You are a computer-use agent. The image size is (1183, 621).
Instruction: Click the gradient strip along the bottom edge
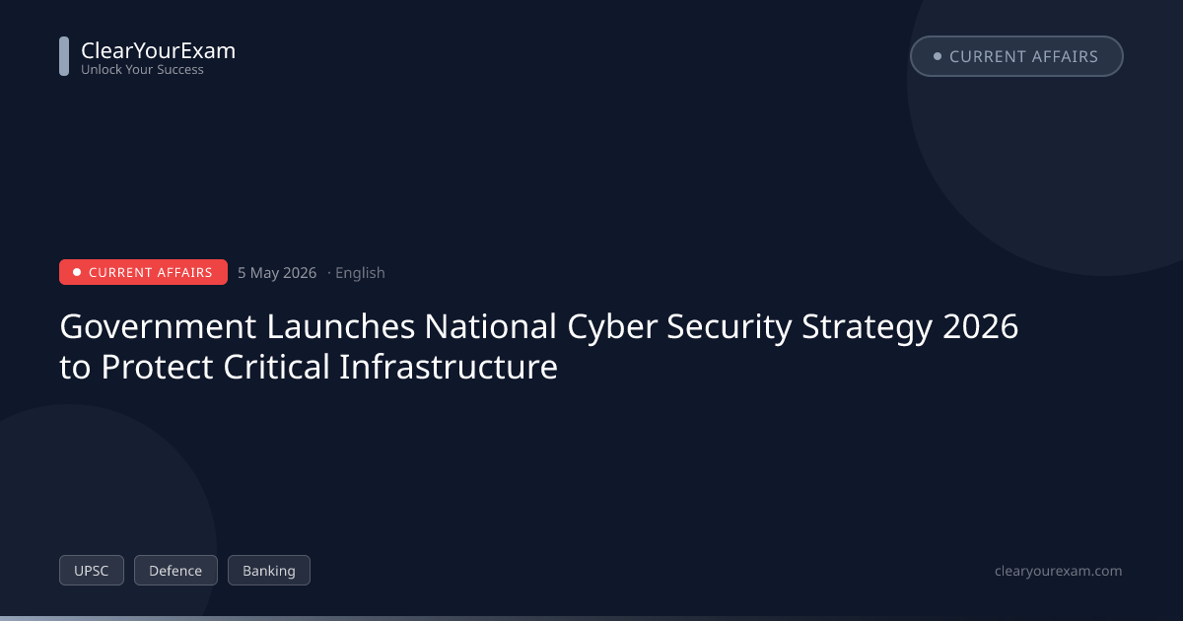tap(591, 618)
